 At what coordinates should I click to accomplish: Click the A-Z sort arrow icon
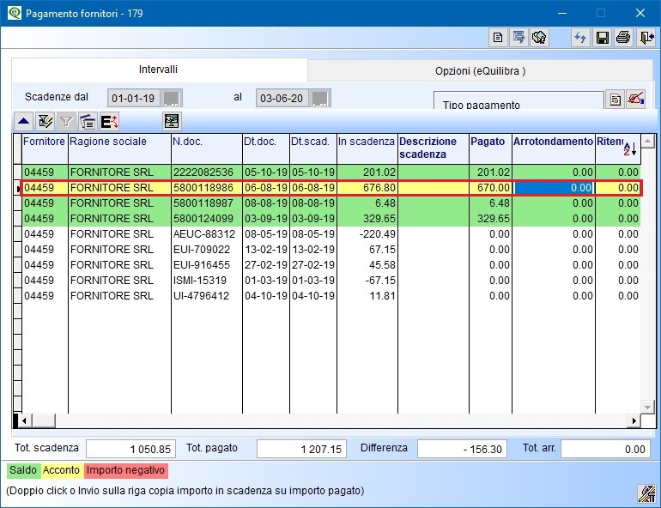pos(630,149)
